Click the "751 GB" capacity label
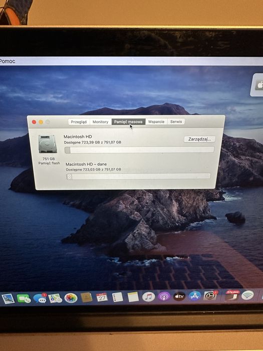This screenshot has width=263, height=351. tap(49, 159)
